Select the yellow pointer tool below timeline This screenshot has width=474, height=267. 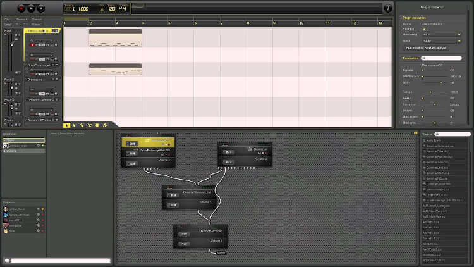click(x=66, y=125)
